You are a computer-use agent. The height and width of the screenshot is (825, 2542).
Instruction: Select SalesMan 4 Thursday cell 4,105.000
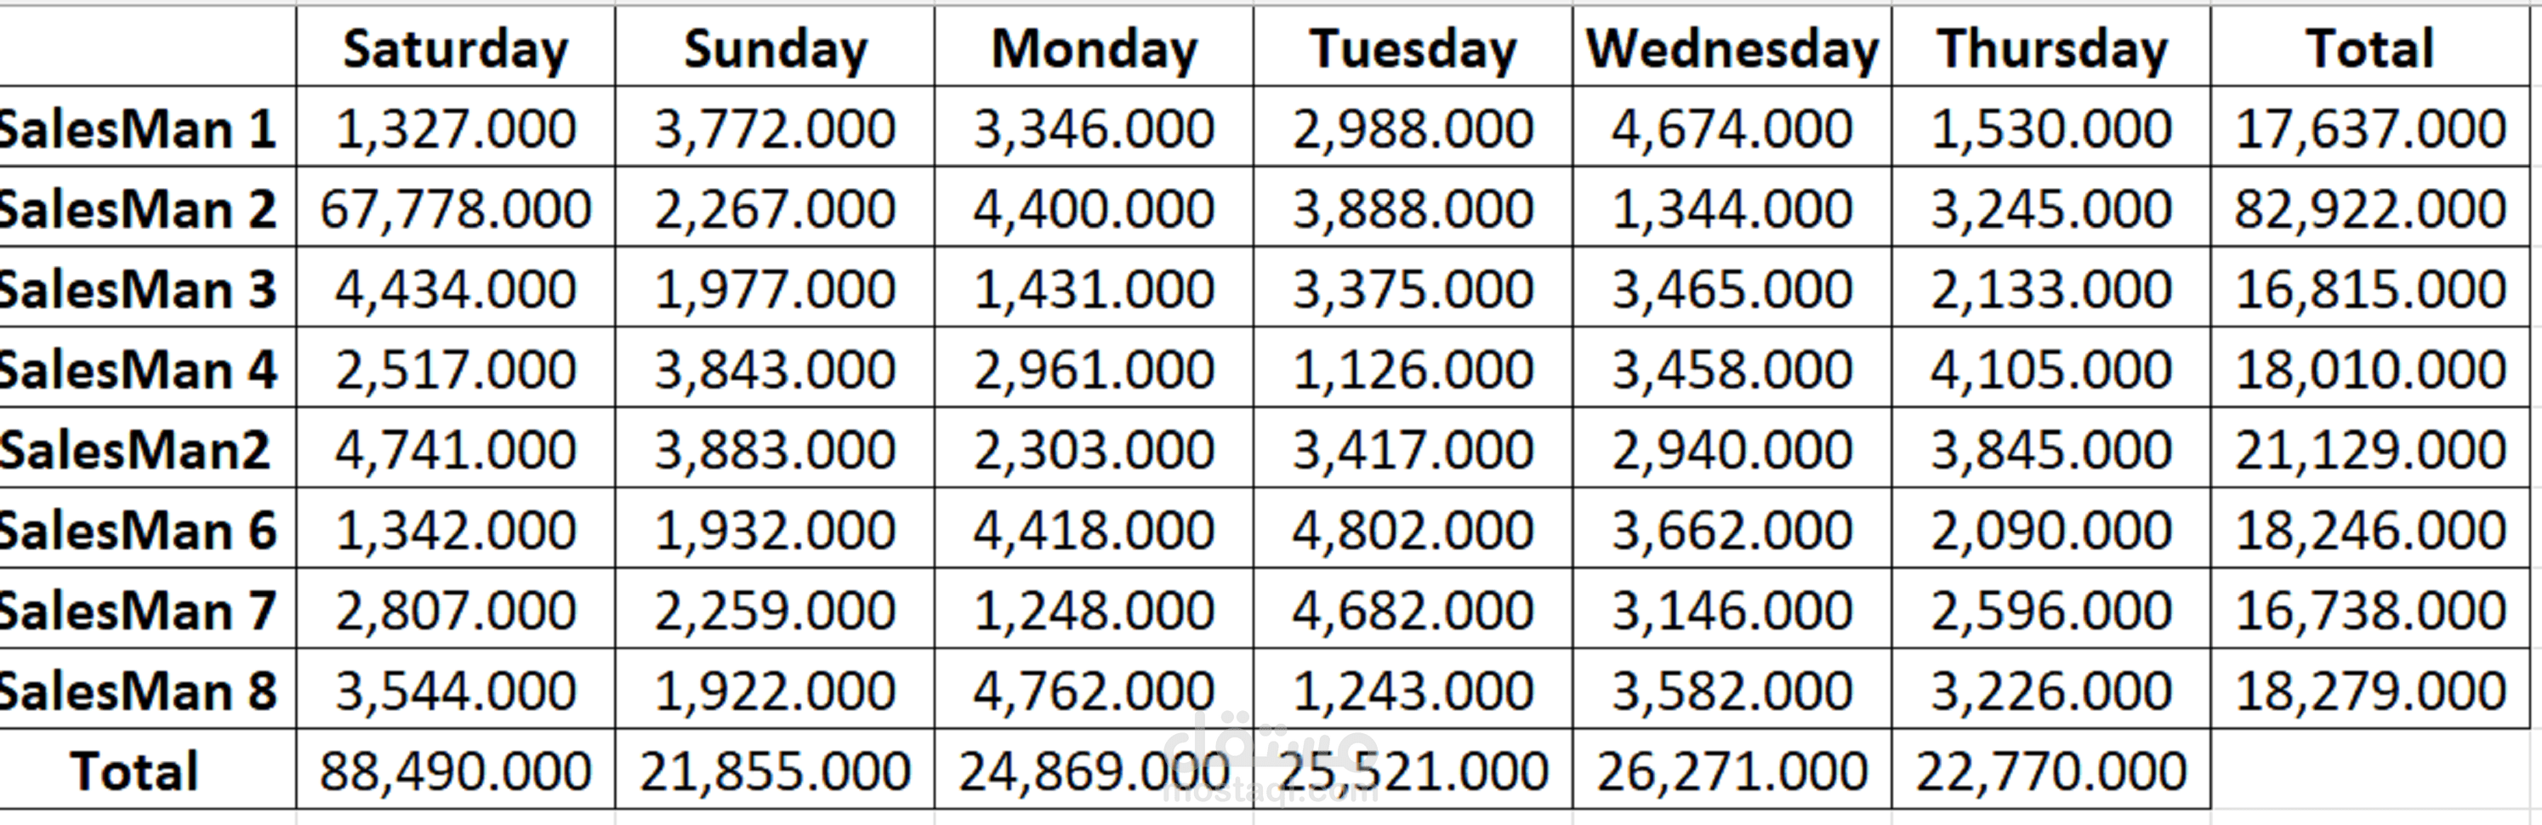pos(2051,369)
